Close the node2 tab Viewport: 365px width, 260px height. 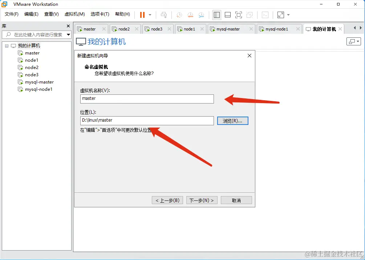(137, 29)
